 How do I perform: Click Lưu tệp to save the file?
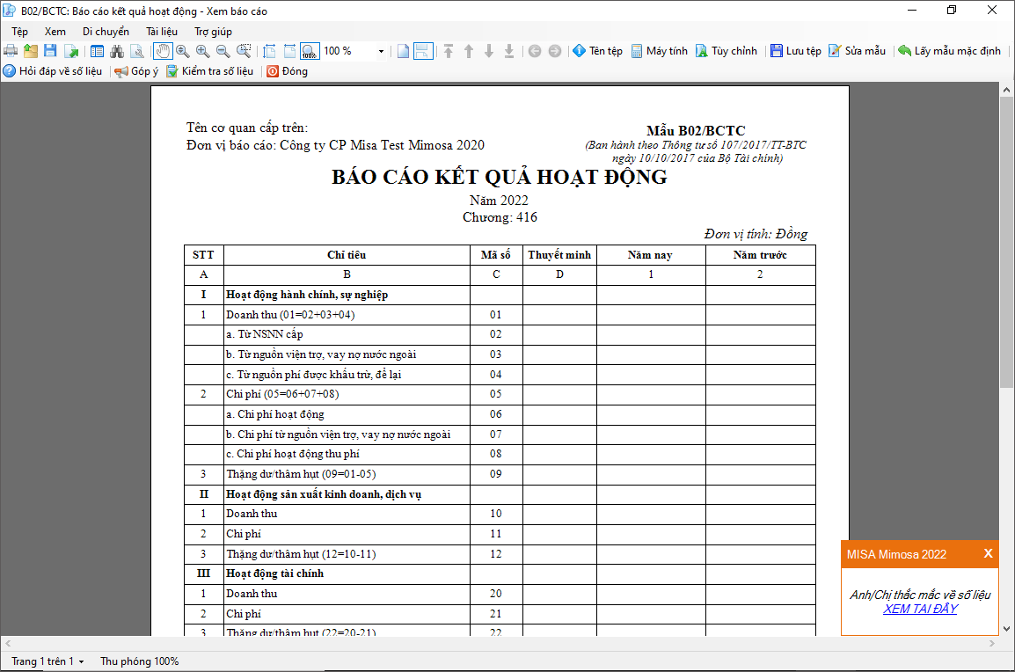coord(796,51)
